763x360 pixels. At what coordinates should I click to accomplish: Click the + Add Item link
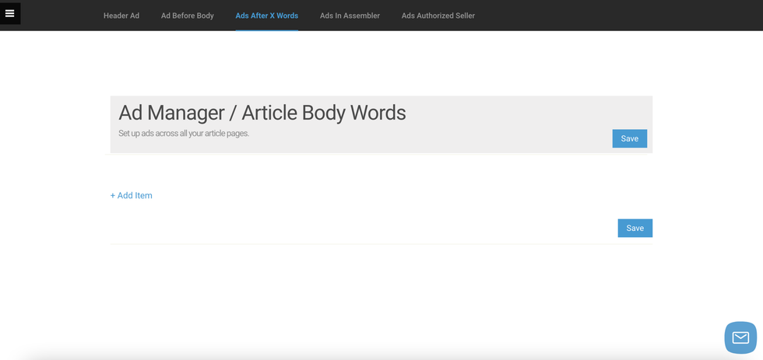point(131,196)
